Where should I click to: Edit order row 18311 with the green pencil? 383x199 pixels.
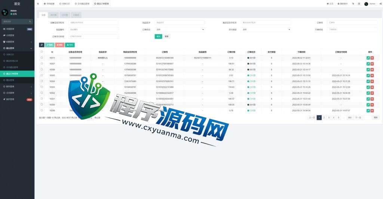[x=368, y=58]
